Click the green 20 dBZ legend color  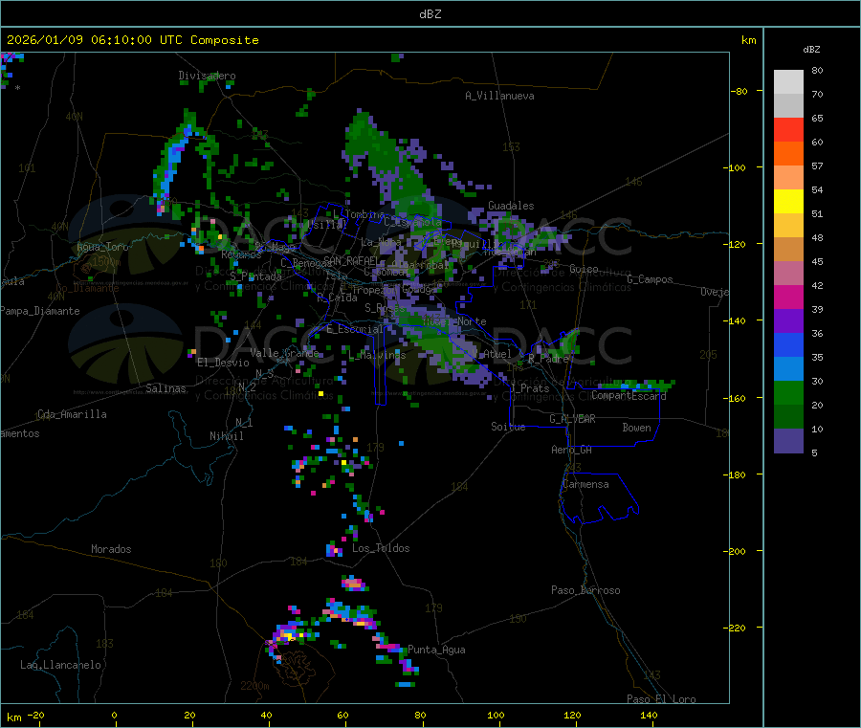tap(788, 392)
